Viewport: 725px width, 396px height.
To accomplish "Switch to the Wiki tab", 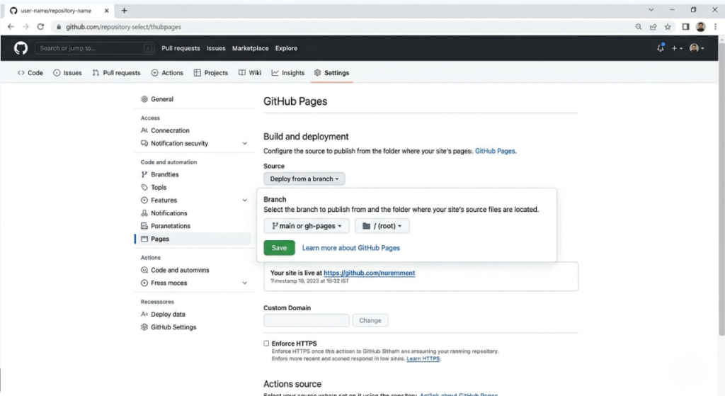I will [250, 73].
